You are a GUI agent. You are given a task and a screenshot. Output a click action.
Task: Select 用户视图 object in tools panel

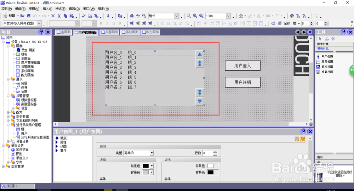(325, 56)
